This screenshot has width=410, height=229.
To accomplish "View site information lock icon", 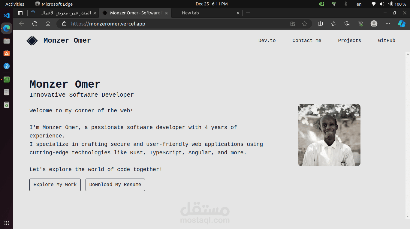I will (64, 24).
